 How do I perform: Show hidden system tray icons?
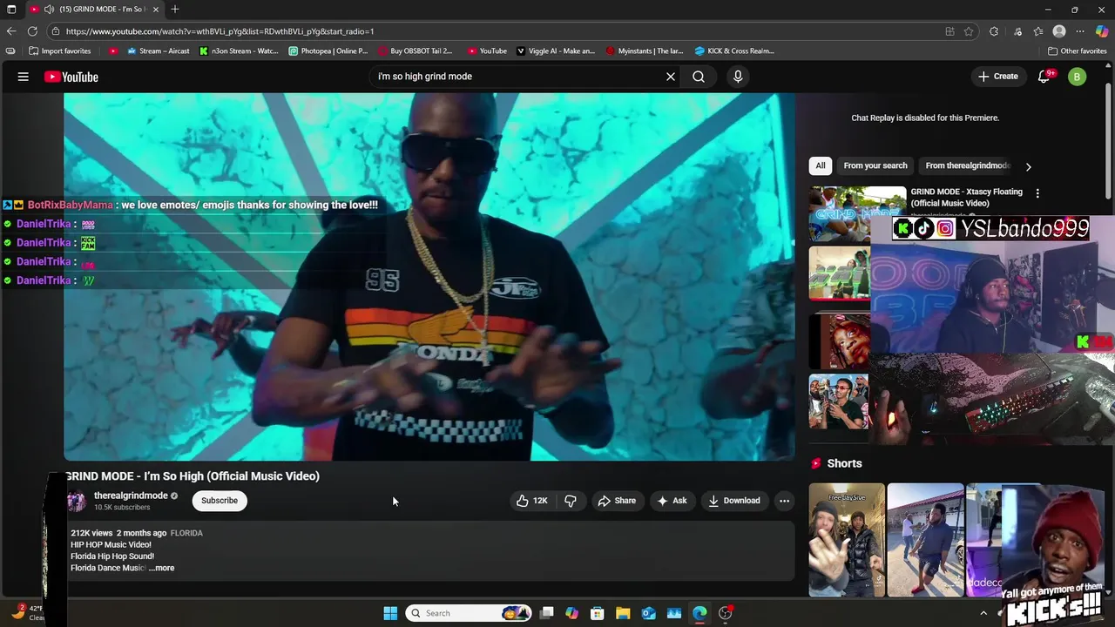click(x=983, y=613)
